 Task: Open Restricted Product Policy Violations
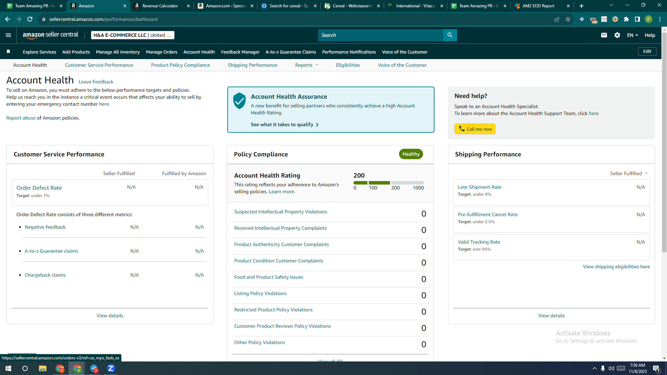(273, 310)
